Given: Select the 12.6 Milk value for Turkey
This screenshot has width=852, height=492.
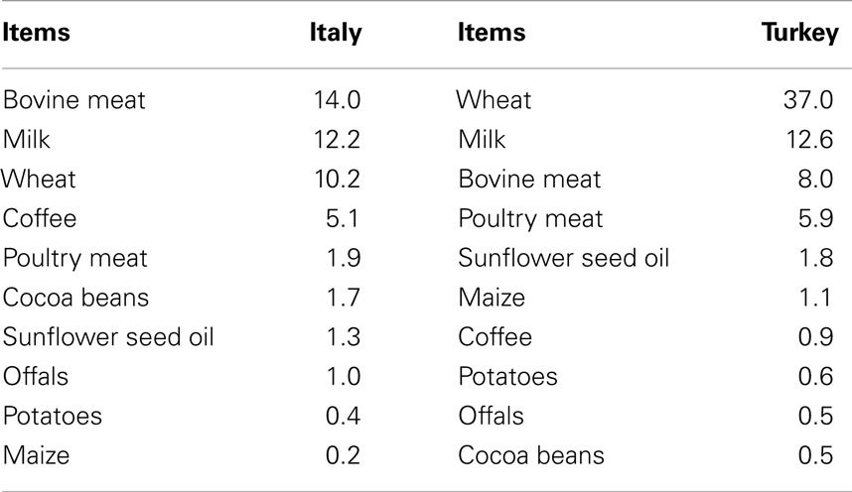Looking at the screenshot, I should (x=809, y=140).
